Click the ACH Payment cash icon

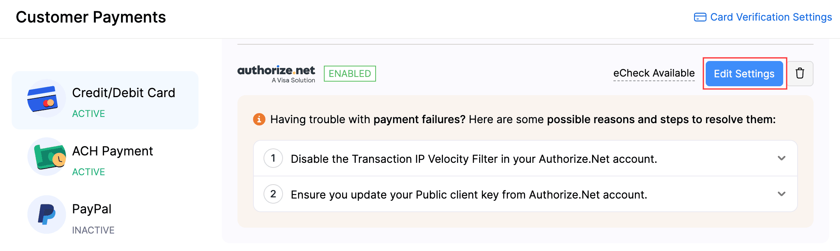[48, 156]
